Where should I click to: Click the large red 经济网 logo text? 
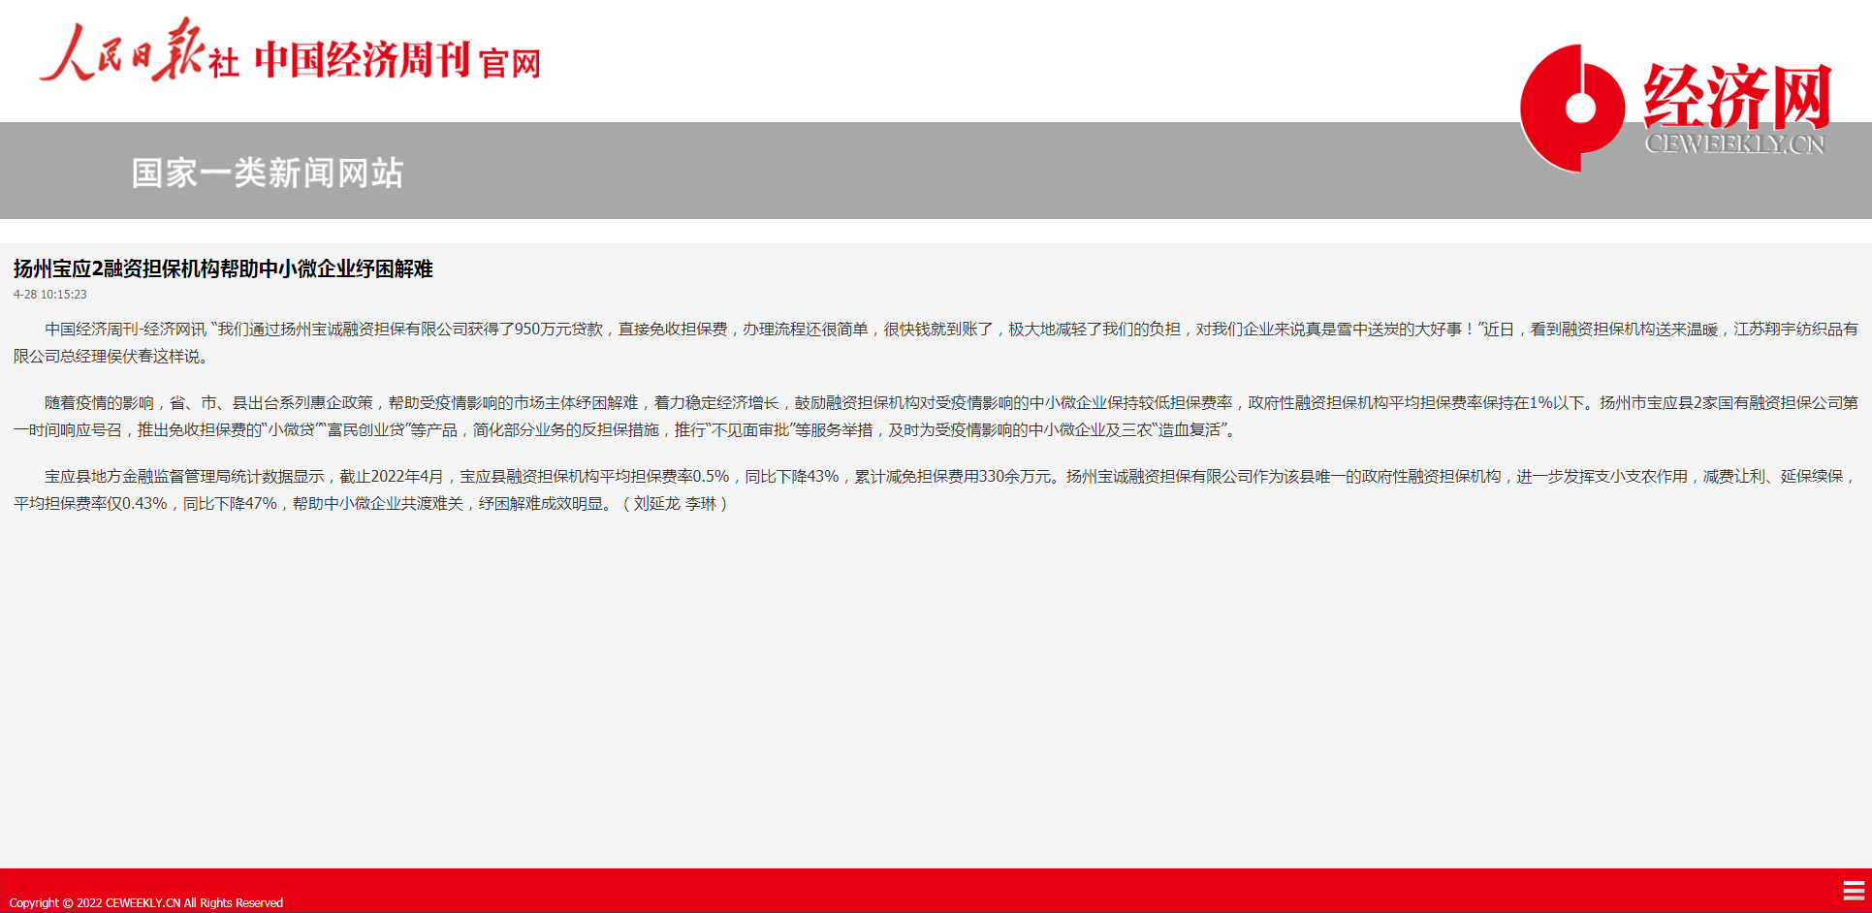1736,96
